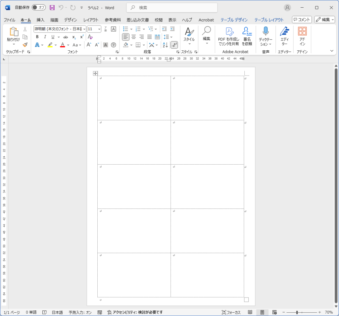The width and height of the screenshot is (339, 316).
Task: Switch to the 挿入 ribbon tab
Action: (x=40, y=20)
